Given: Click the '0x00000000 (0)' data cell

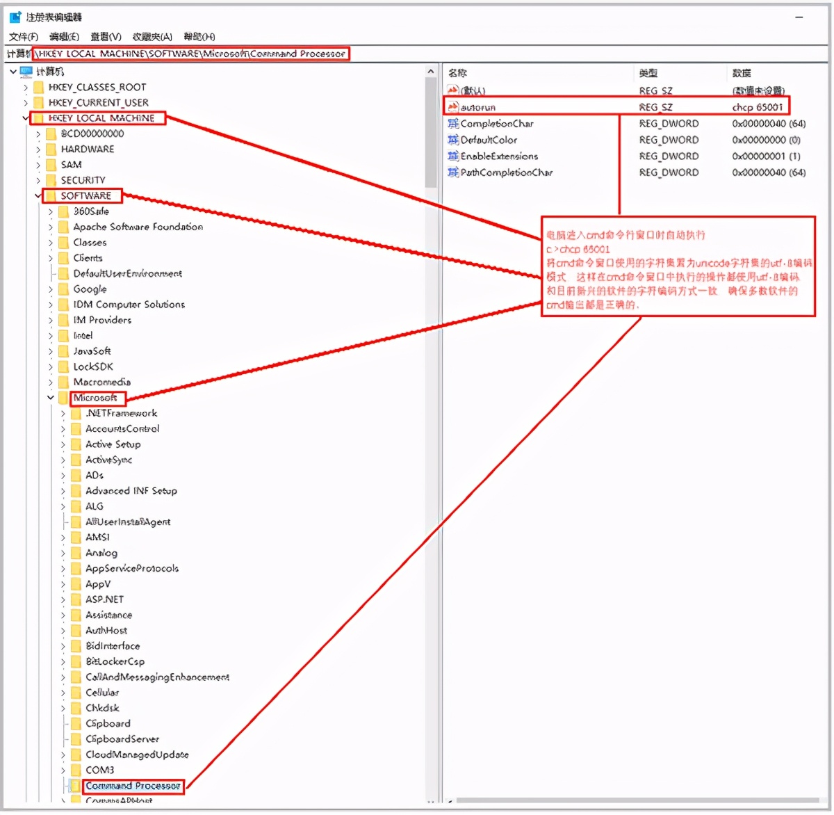Looking at the screenshot, I should pyautogui.click(x=767, y=140).
